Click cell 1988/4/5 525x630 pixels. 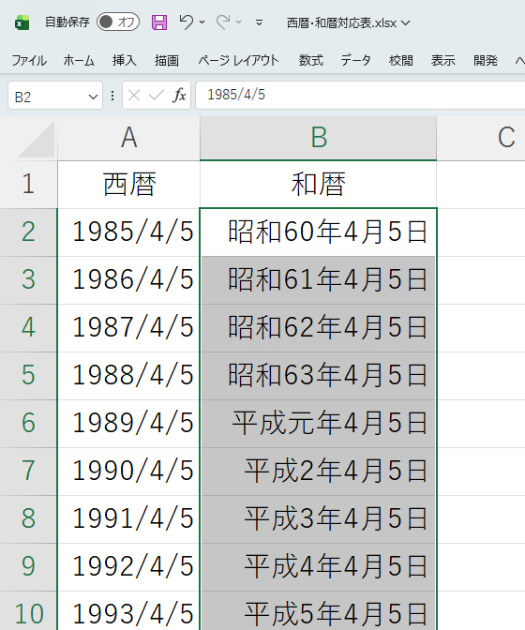[129, 376]
